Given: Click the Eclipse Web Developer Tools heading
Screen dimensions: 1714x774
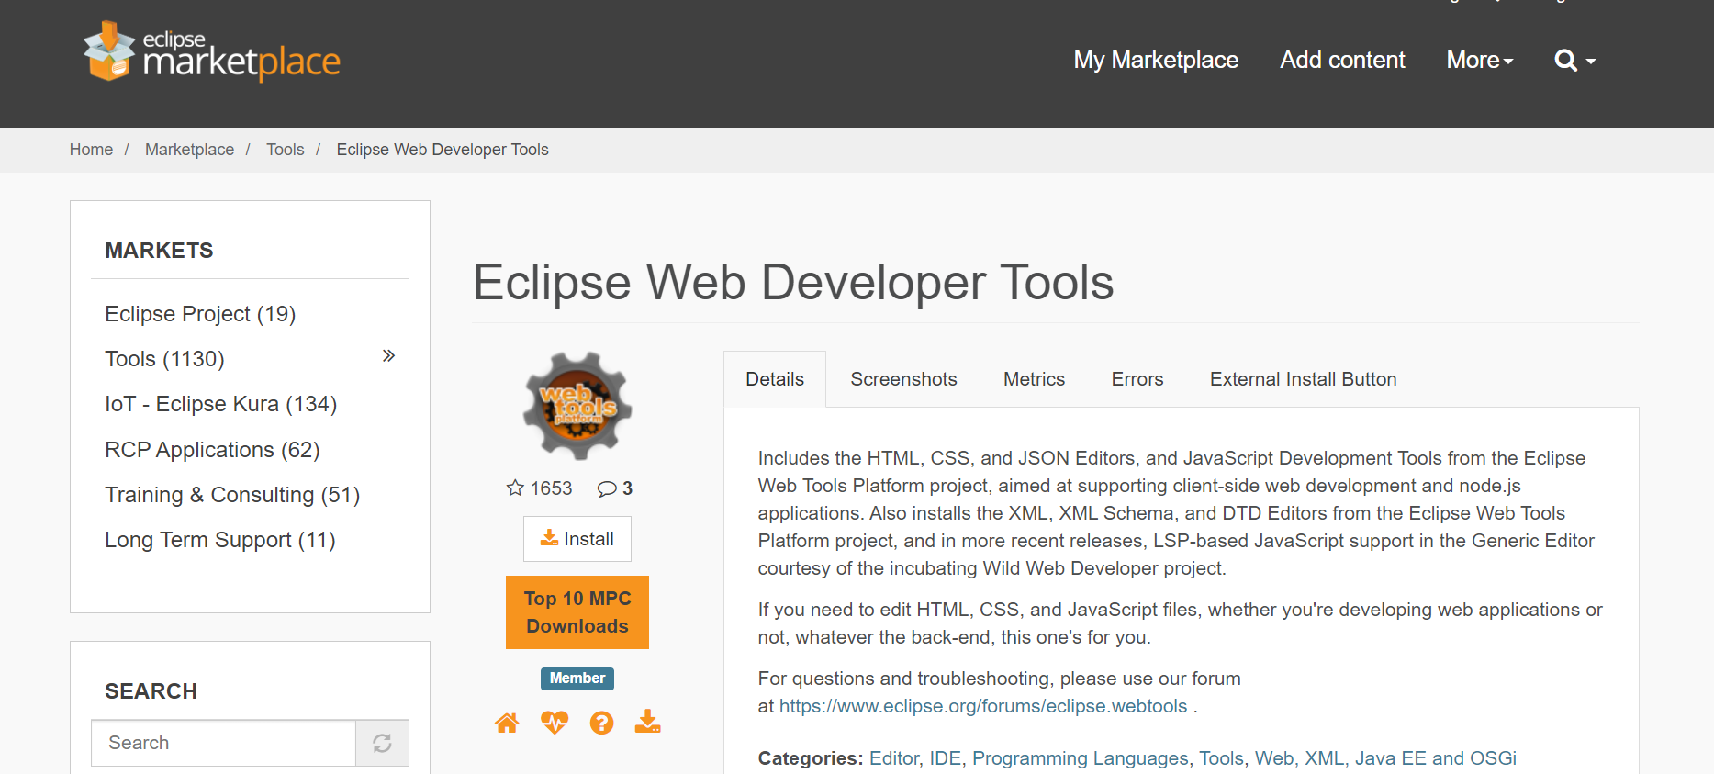Looking at the screenshot, I should pyautogui.click(x=793, y=282).
